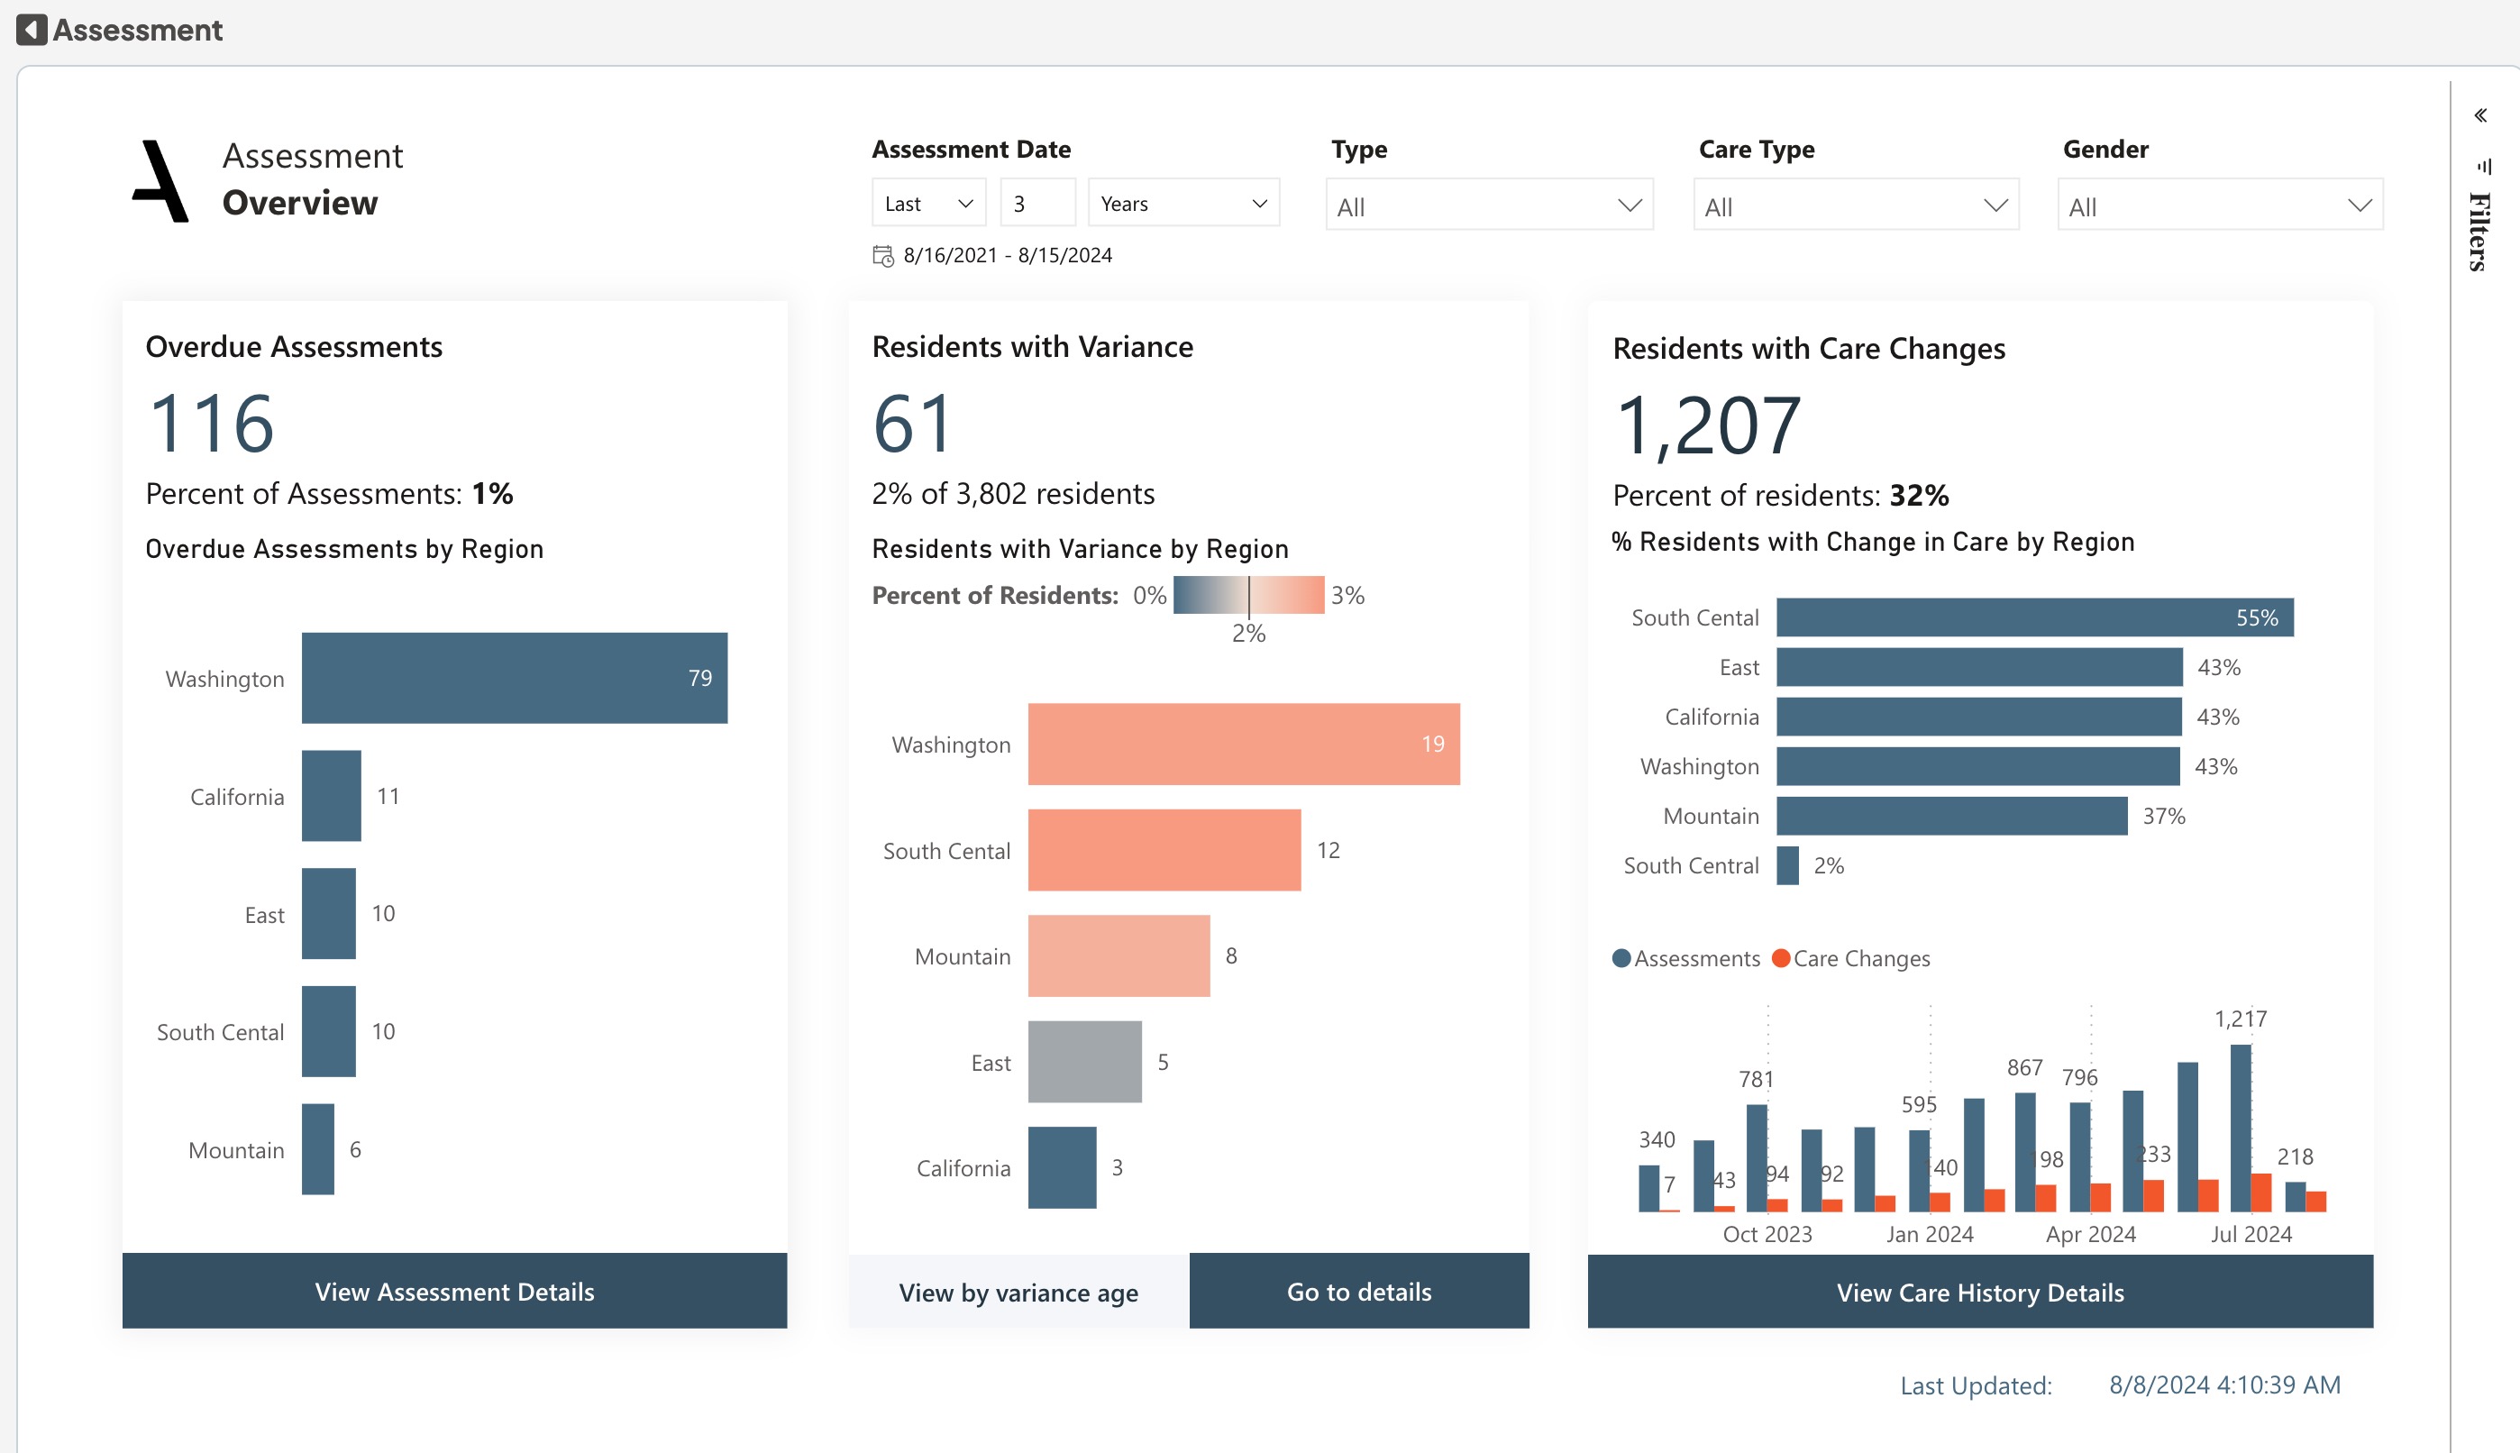Open the Years period dropdown
Viewport: 2520px width, 1453px height.
coord(1182,204)
